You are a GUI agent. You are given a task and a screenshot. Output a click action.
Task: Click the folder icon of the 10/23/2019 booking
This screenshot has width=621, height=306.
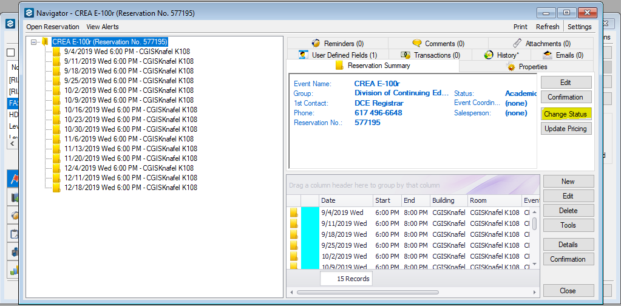(57, 120)
